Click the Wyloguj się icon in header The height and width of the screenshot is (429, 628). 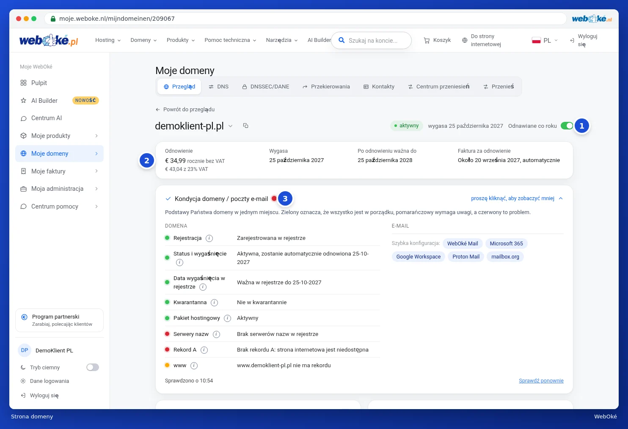tap(572, 40)
